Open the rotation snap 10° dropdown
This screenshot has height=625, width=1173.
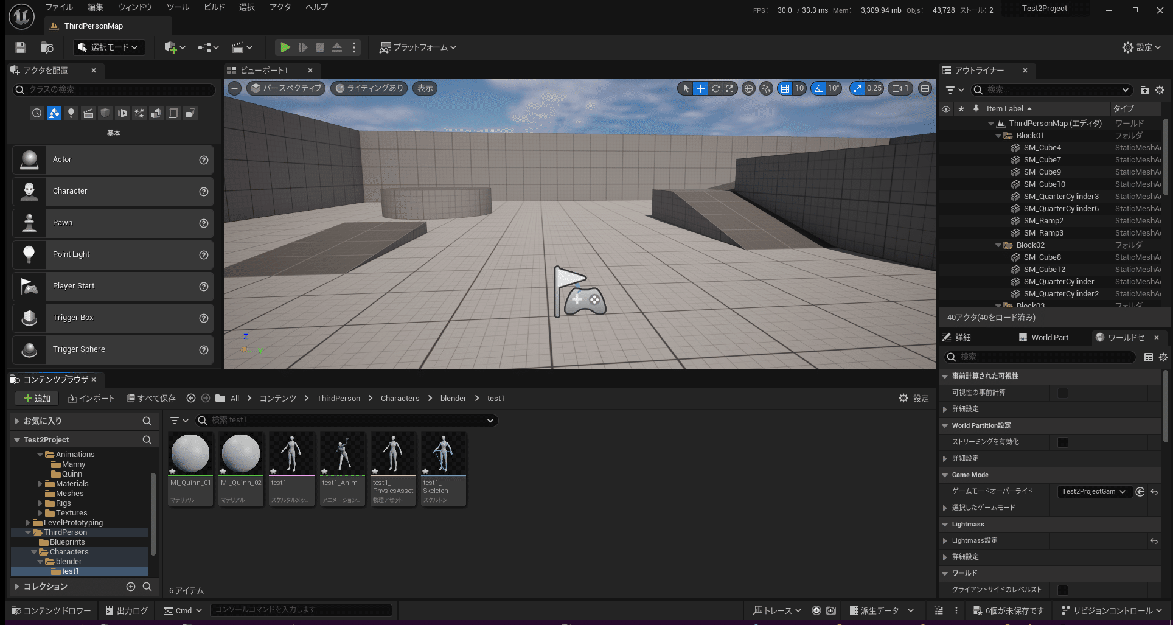[834, 88]
